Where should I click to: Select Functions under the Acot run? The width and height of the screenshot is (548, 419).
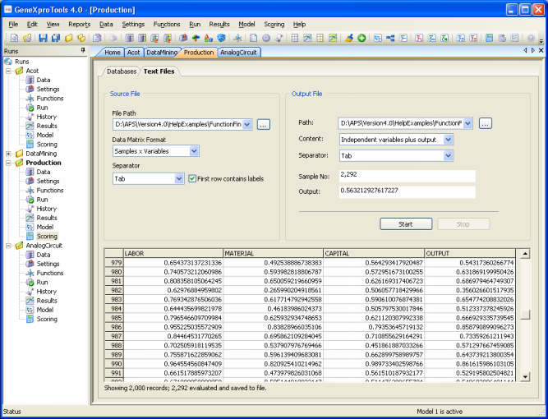click(x=50, y=99)
